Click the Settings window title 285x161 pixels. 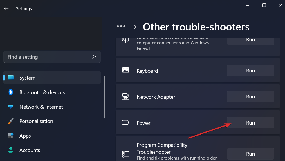(x=24, y=8)
